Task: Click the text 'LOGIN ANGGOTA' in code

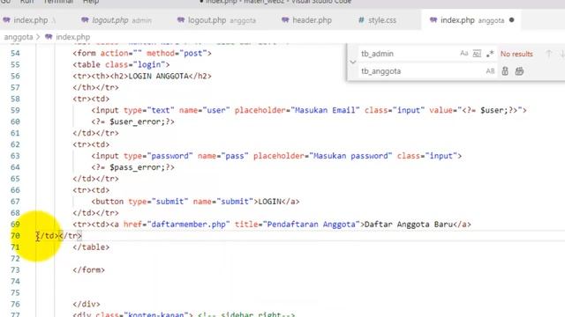Action: point(159,77)
